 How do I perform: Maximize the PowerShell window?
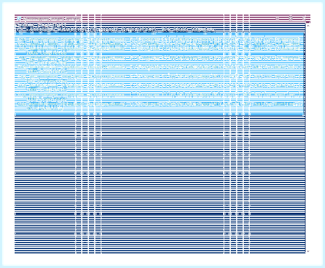290,18
